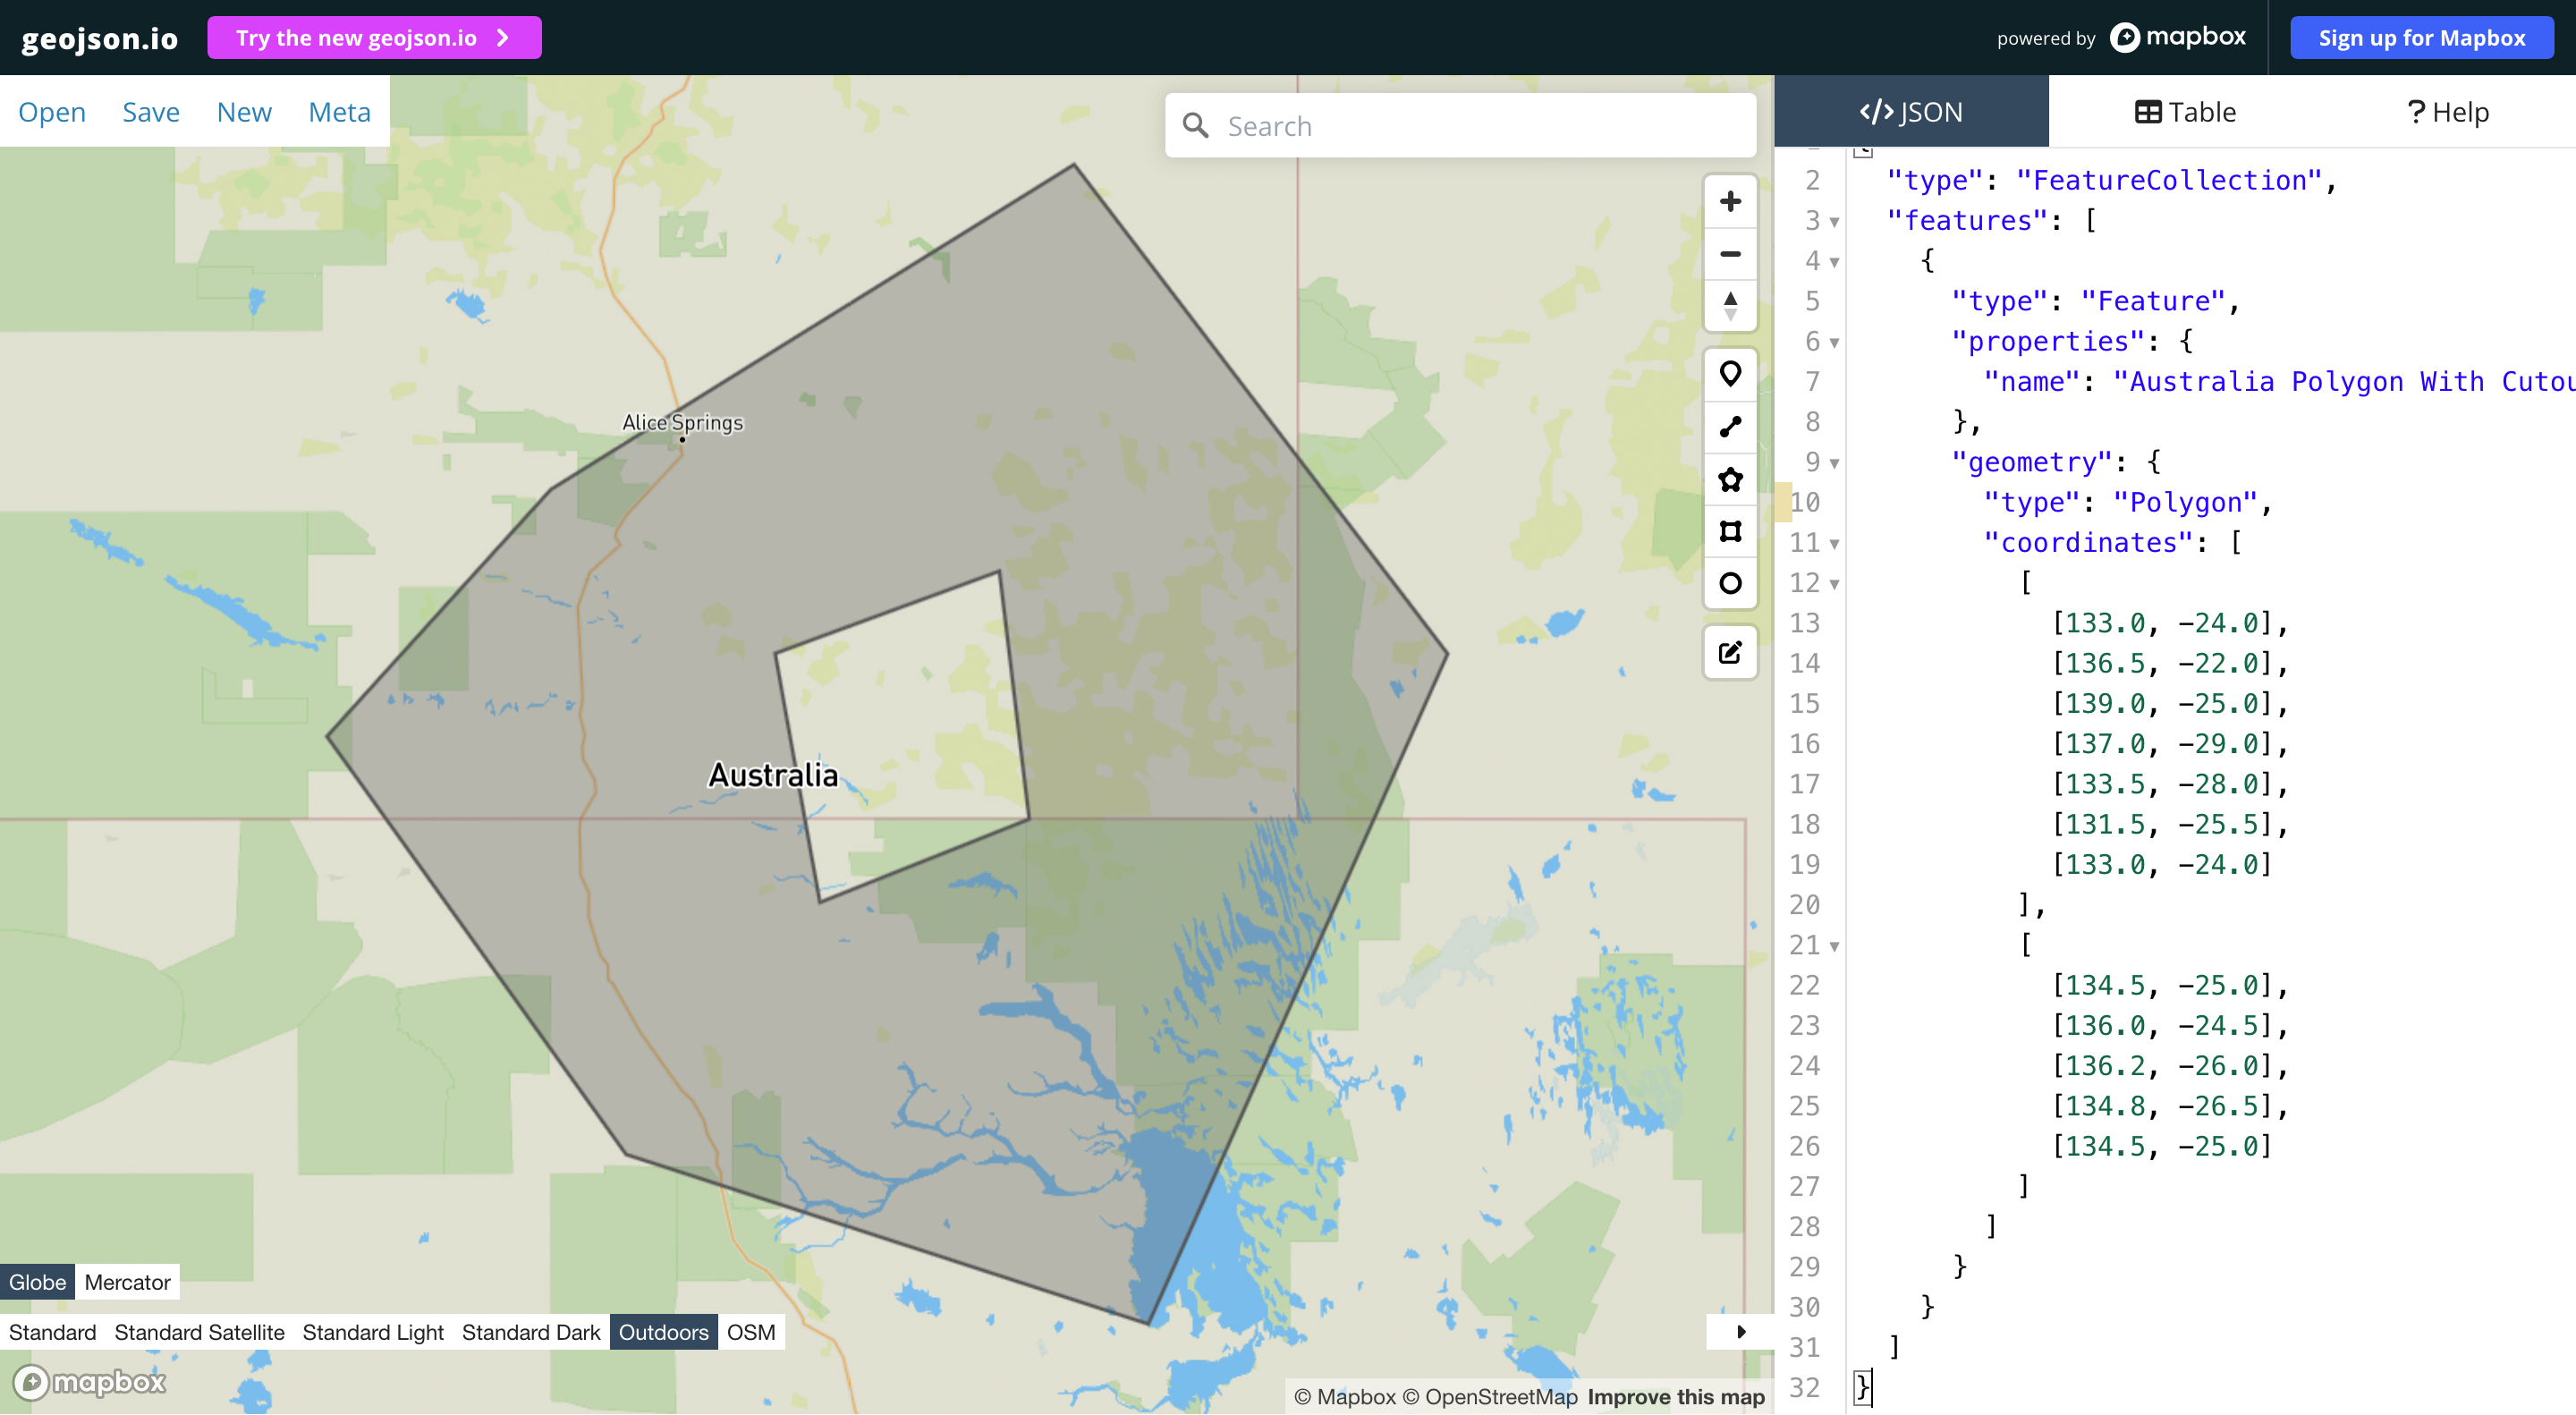Choose the Outdoors map style
Viewport: 2576px width, 1415px height.
(x=663, y=1332)
